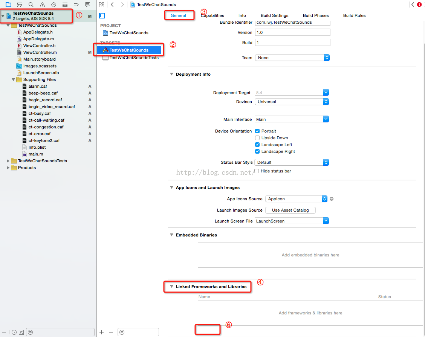Click the arrow beside App Icons Source
Screen dimensions: 425x337
pos(332,199)
